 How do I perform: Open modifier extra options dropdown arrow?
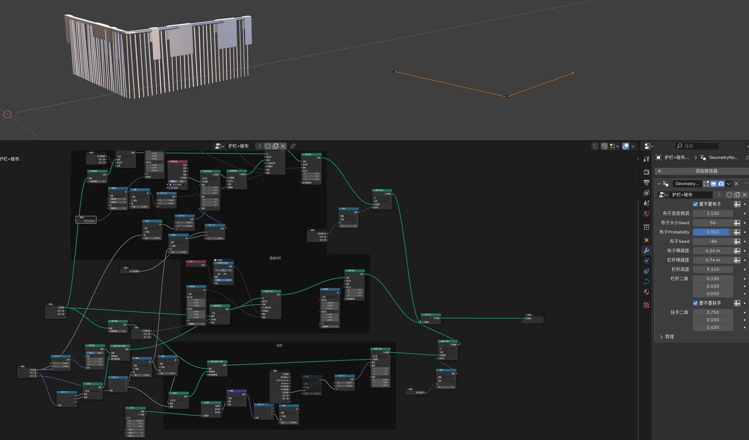(729, 183)
